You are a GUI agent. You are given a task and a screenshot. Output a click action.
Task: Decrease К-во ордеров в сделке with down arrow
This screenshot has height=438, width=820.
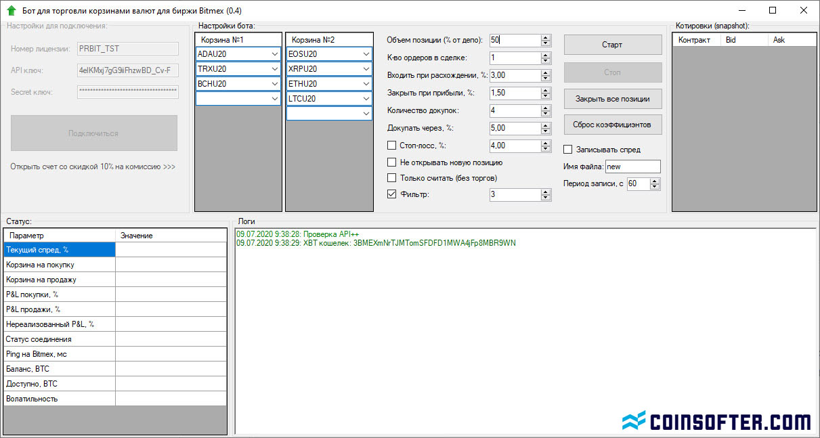click(x=546, y=61)
